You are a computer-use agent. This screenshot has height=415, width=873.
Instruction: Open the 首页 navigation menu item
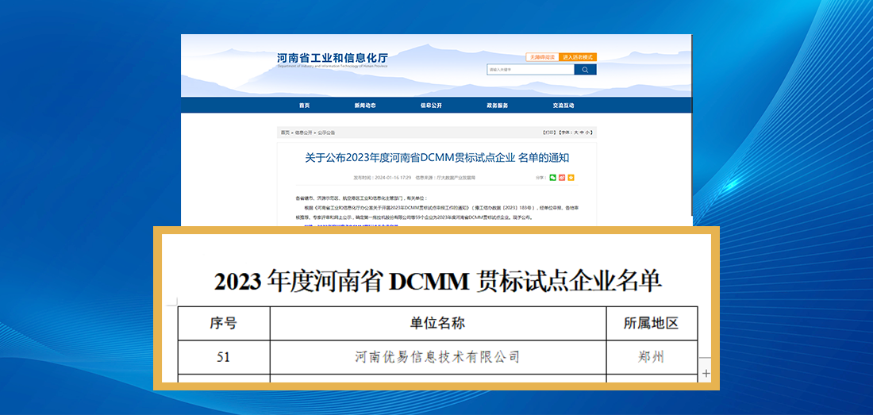coord(304,106)
